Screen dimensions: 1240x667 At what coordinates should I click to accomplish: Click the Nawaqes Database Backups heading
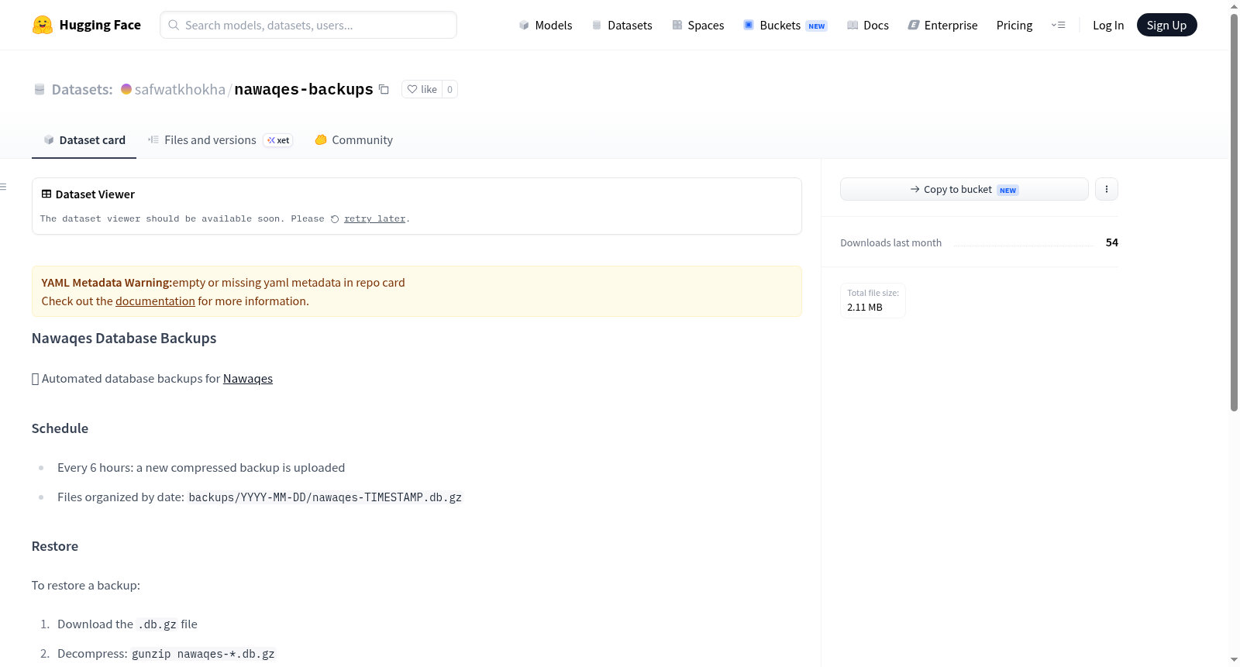point(124,339)
